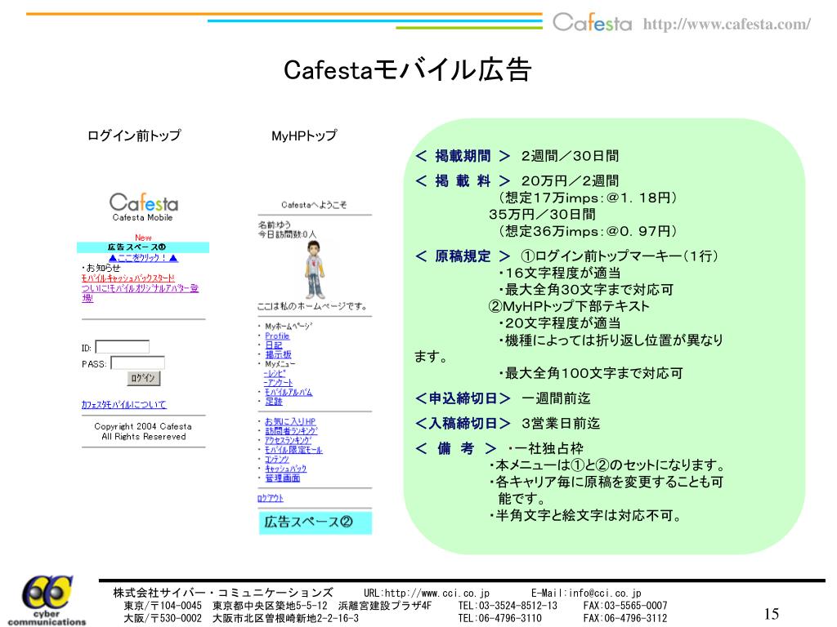Open the モバイル限定モール link
The width and height of the screenshot is (837, 627).
pos(293,450)
